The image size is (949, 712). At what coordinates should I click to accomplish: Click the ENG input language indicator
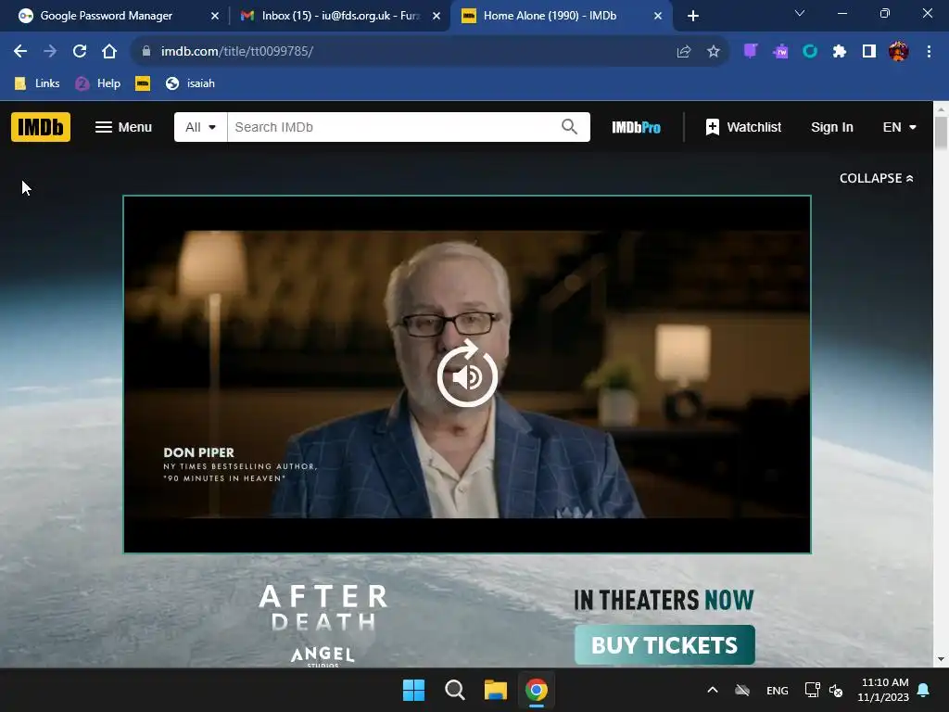(778, 691)
